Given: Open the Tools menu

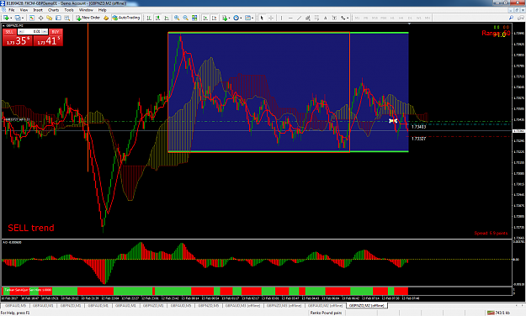Looking at the screenshot, I should point(69,10).
